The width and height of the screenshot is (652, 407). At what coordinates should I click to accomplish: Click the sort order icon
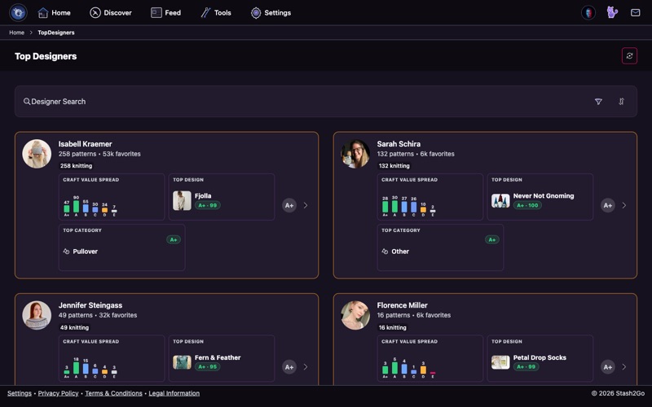pos(621,101)
